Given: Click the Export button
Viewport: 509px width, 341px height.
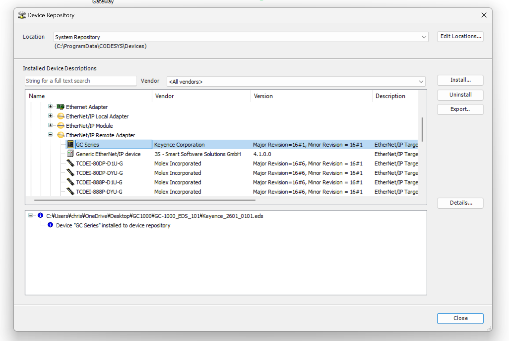Looking at the screenshot, I should point(460,109).
